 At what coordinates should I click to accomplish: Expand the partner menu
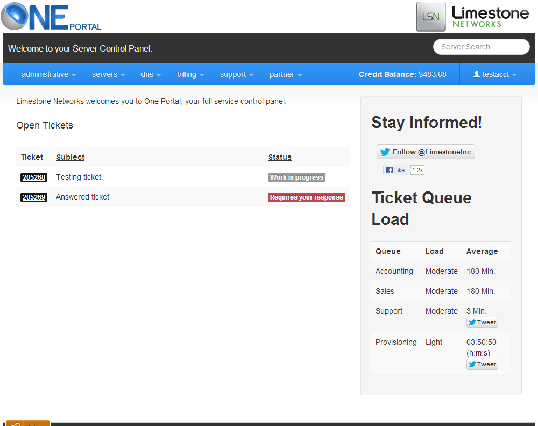(286, 74)
